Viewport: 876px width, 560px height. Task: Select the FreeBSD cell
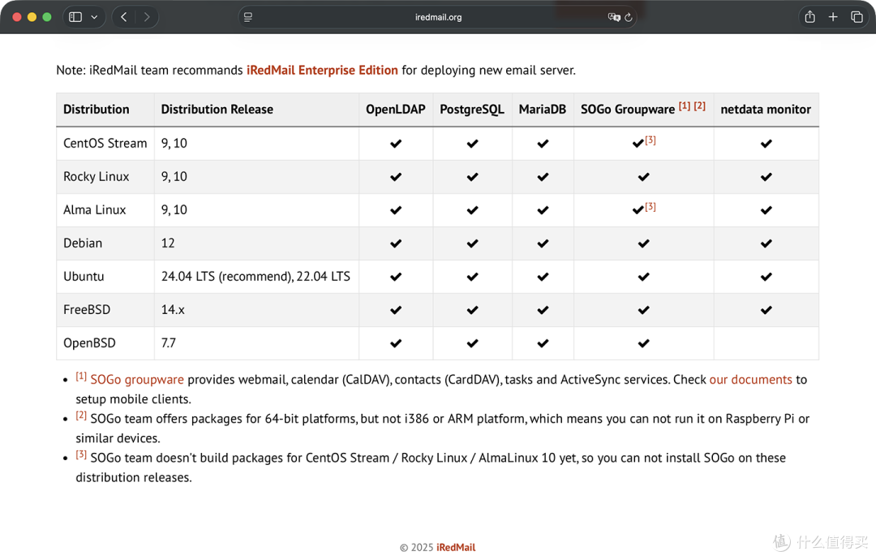coord(105,309)
